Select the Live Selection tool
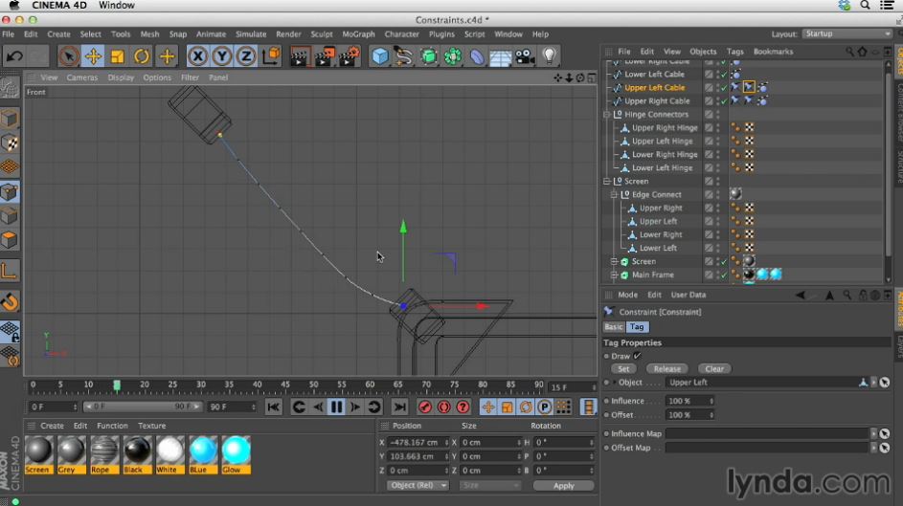Viewport: 903px width, 506px height. (x=69, y=56)
